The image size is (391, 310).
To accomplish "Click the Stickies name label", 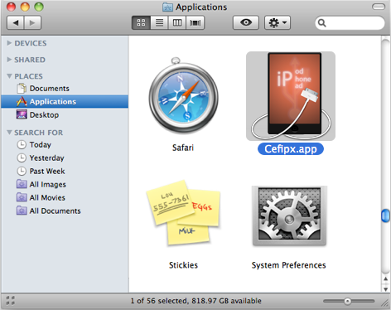I will coord(183,265).
